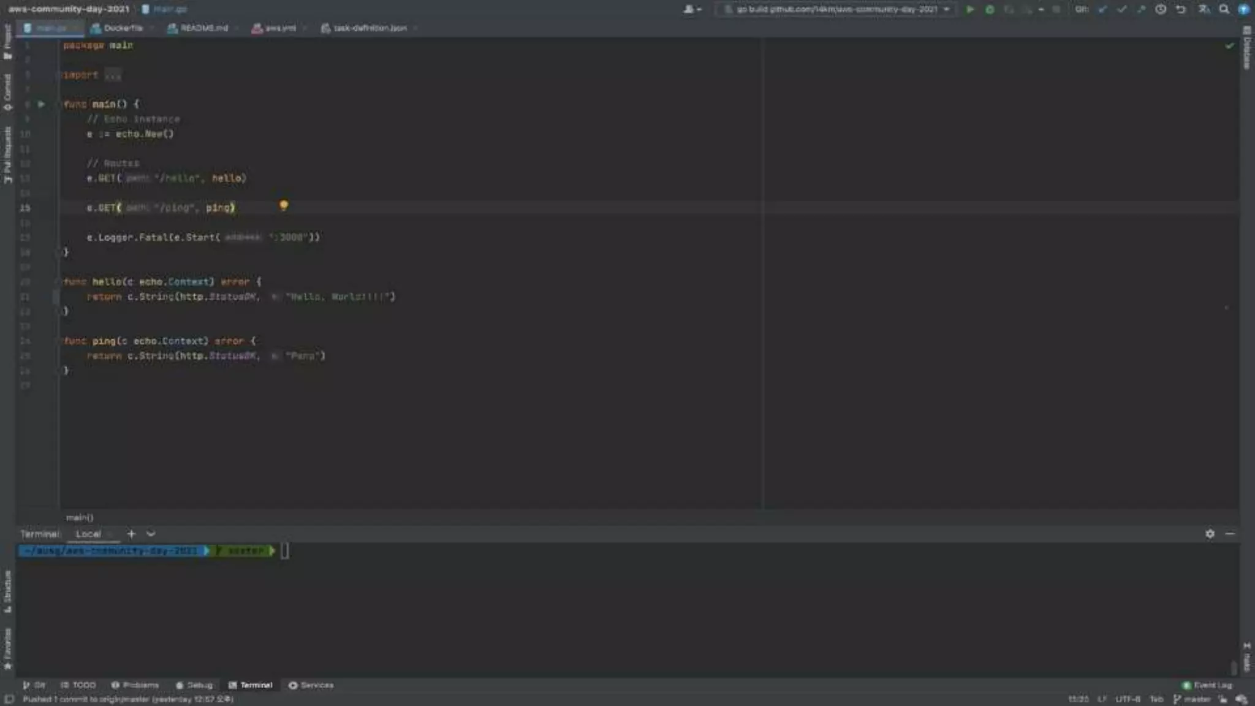Switch to the Dockerfile editor tab
Viewport: 1255px width, 706px height.
tap(123, 28)
